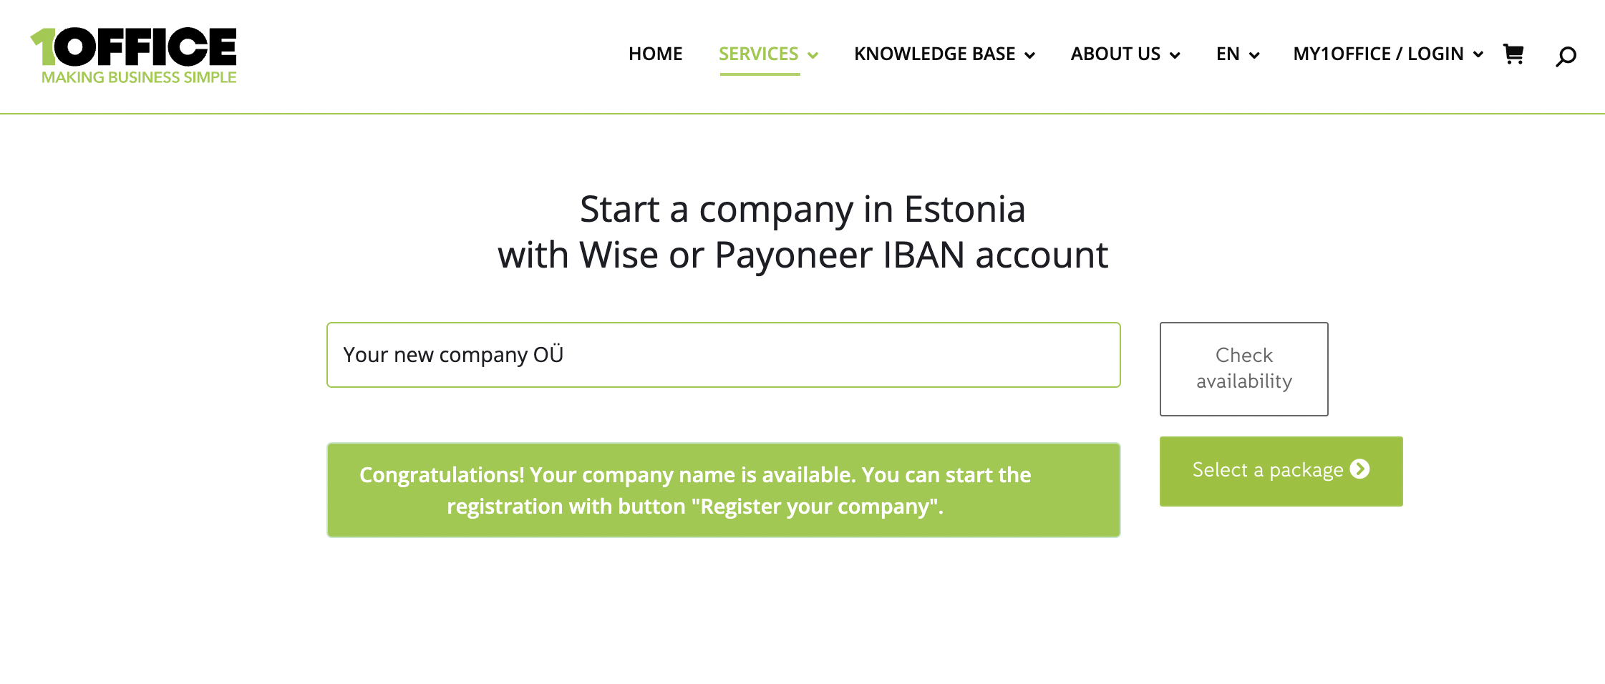Go to the Home menu item
This screenshot has width=1605, height=684.
pos(655,54)
